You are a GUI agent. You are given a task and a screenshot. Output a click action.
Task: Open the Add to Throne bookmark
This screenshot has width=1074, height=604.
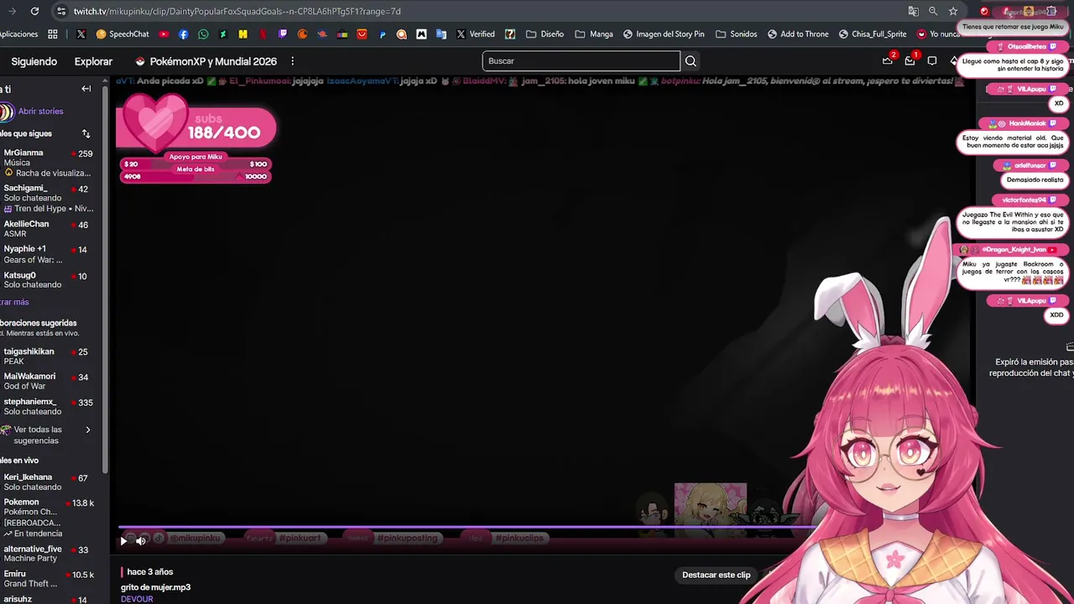point(798,34)
